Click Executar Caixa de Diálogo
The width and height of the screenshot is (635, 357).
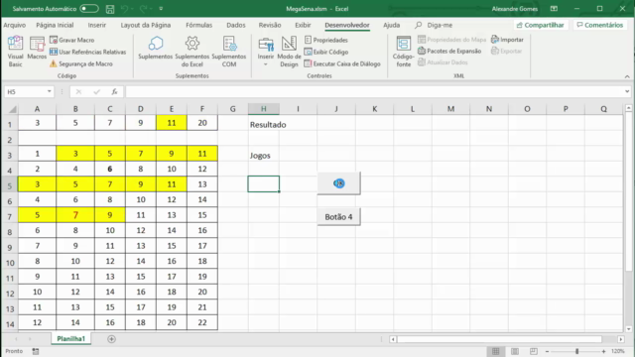[342, 63]
